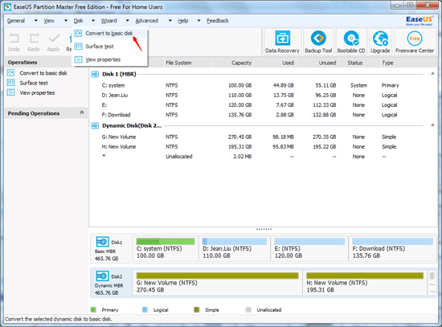Click the Redo toolbar icon

pyautogui.click(x=34, y=39)
